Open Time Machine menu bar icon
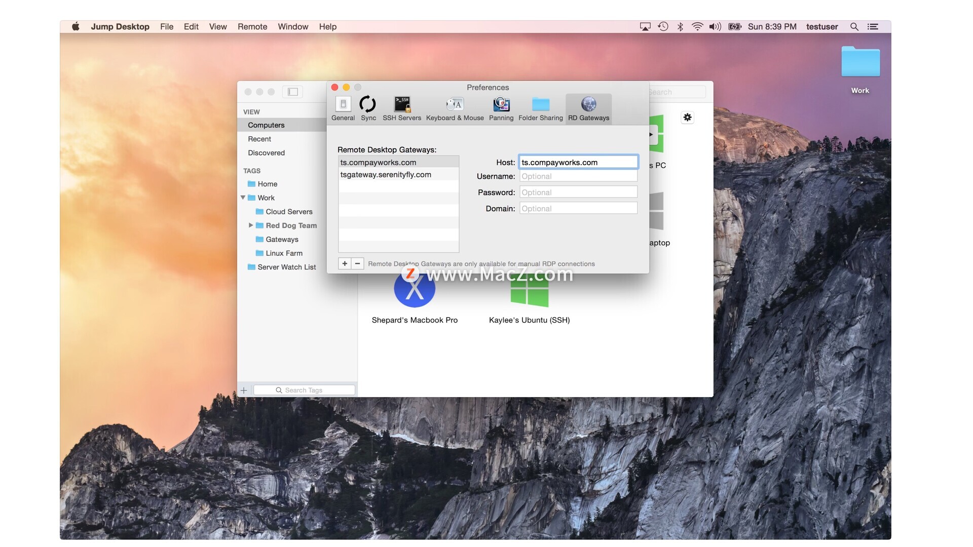Viewport: 973px width, 547px height. [x=663, y=26]
